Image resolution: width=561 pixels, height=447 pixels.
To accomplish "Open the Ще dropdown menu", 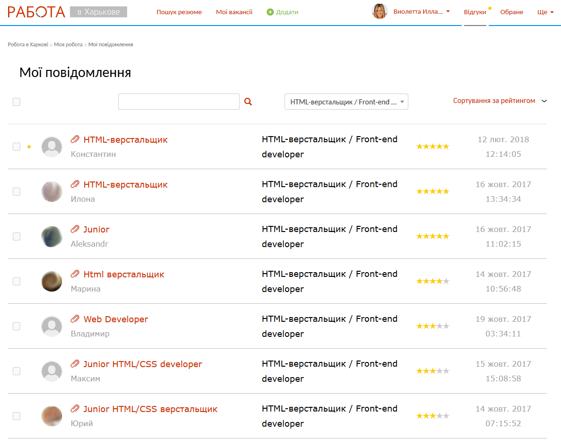I will pos(545,12).
